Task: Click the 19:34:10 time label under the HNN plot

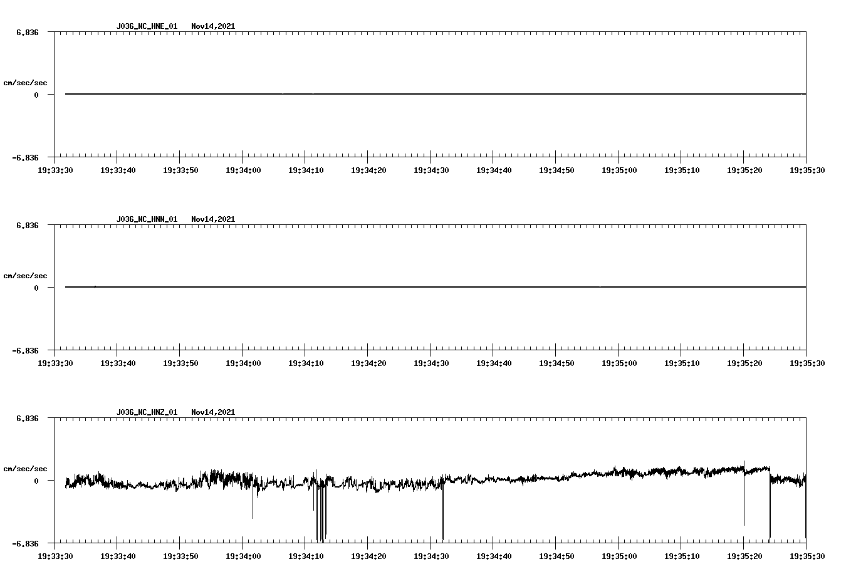Action: (x=306, y=363)
